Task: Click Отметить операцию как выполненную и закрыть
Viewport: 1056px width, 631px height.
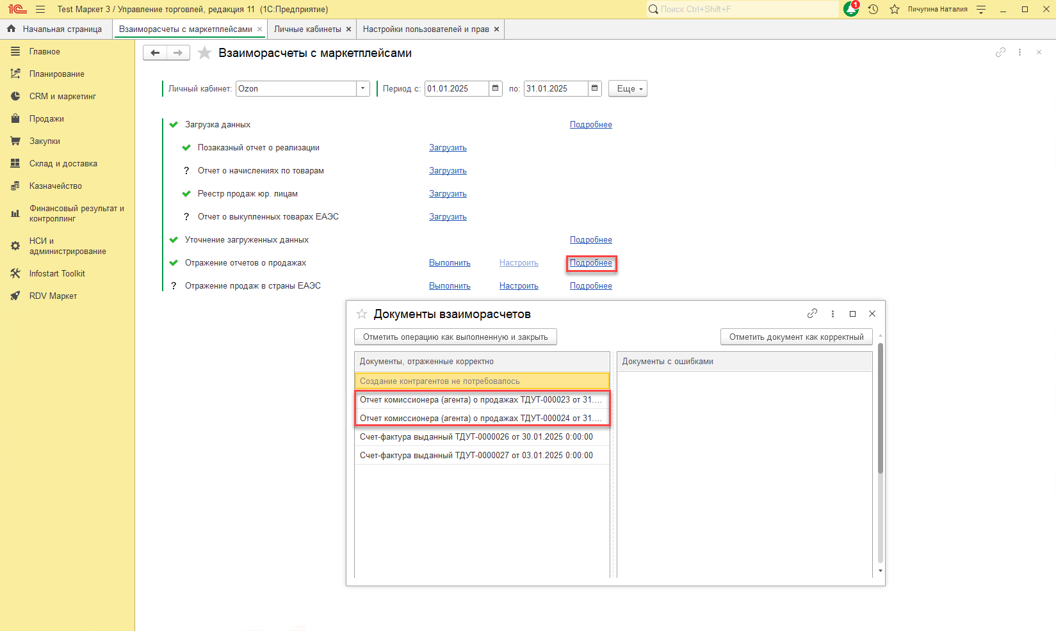Action: pyautogui.click(x=455, y=337)
